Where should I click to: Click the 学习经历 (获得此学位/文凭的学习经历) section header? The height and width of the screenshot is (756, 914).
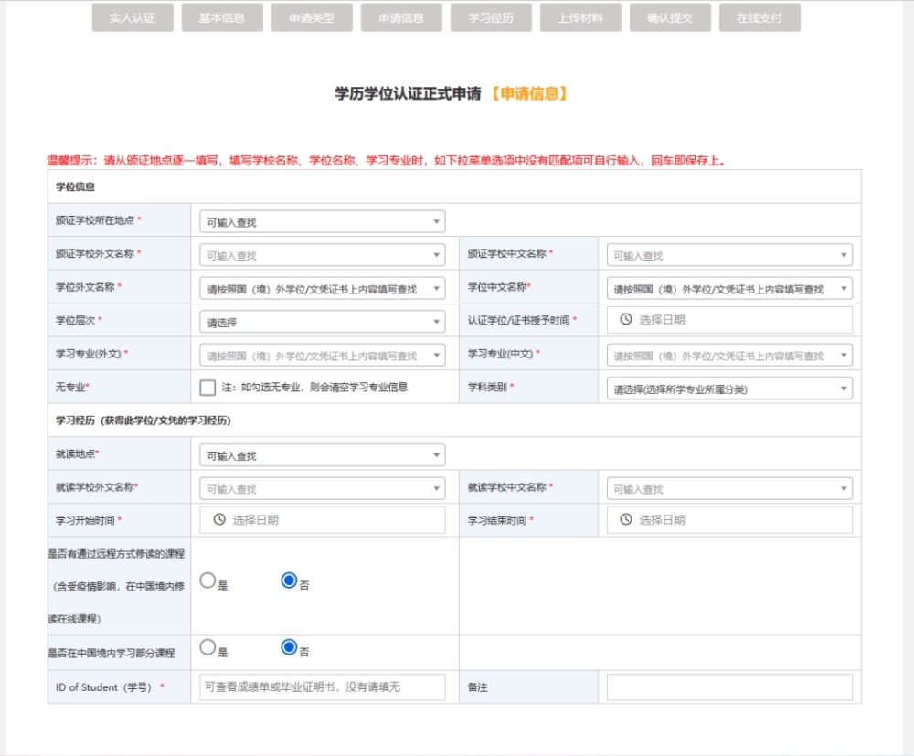pos(143,421)
